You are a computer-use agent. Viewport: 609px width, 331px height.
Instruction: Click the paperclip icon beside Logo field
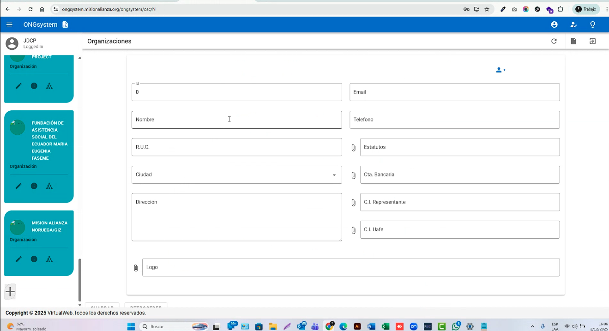[136, 268]
